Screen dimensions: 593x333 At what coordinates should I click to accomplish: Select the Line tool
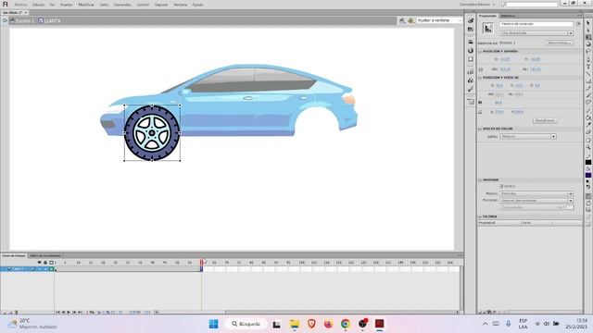click(588, 74)
